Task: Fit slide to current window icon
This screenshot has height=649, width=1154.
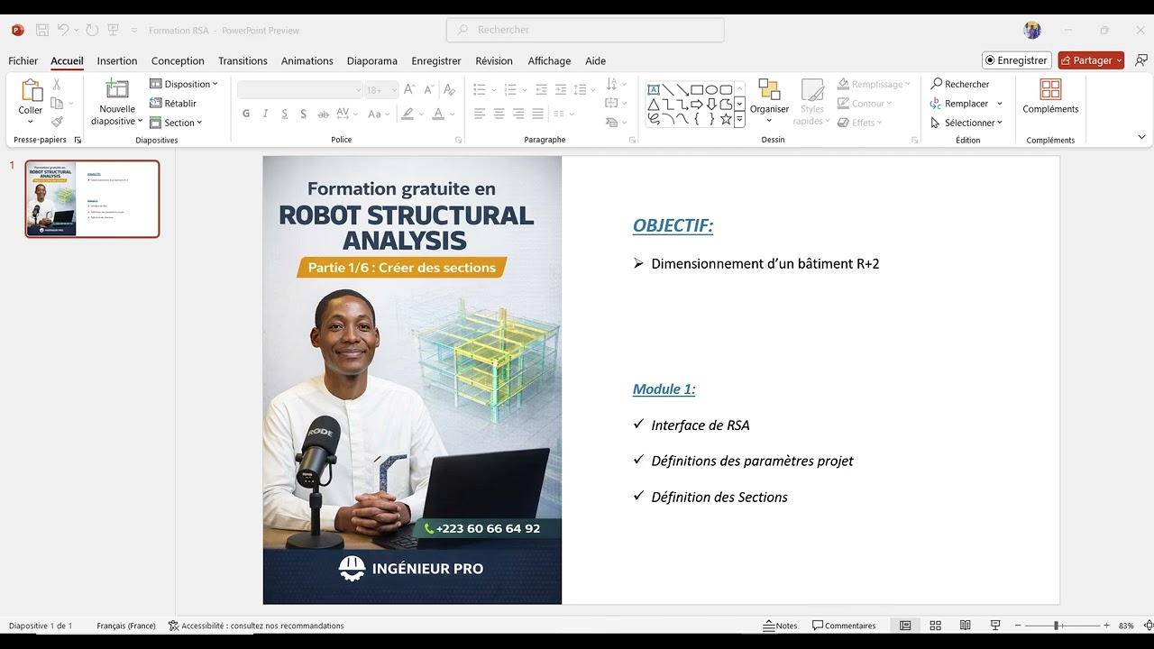Action: click(x=1149, y=626)
